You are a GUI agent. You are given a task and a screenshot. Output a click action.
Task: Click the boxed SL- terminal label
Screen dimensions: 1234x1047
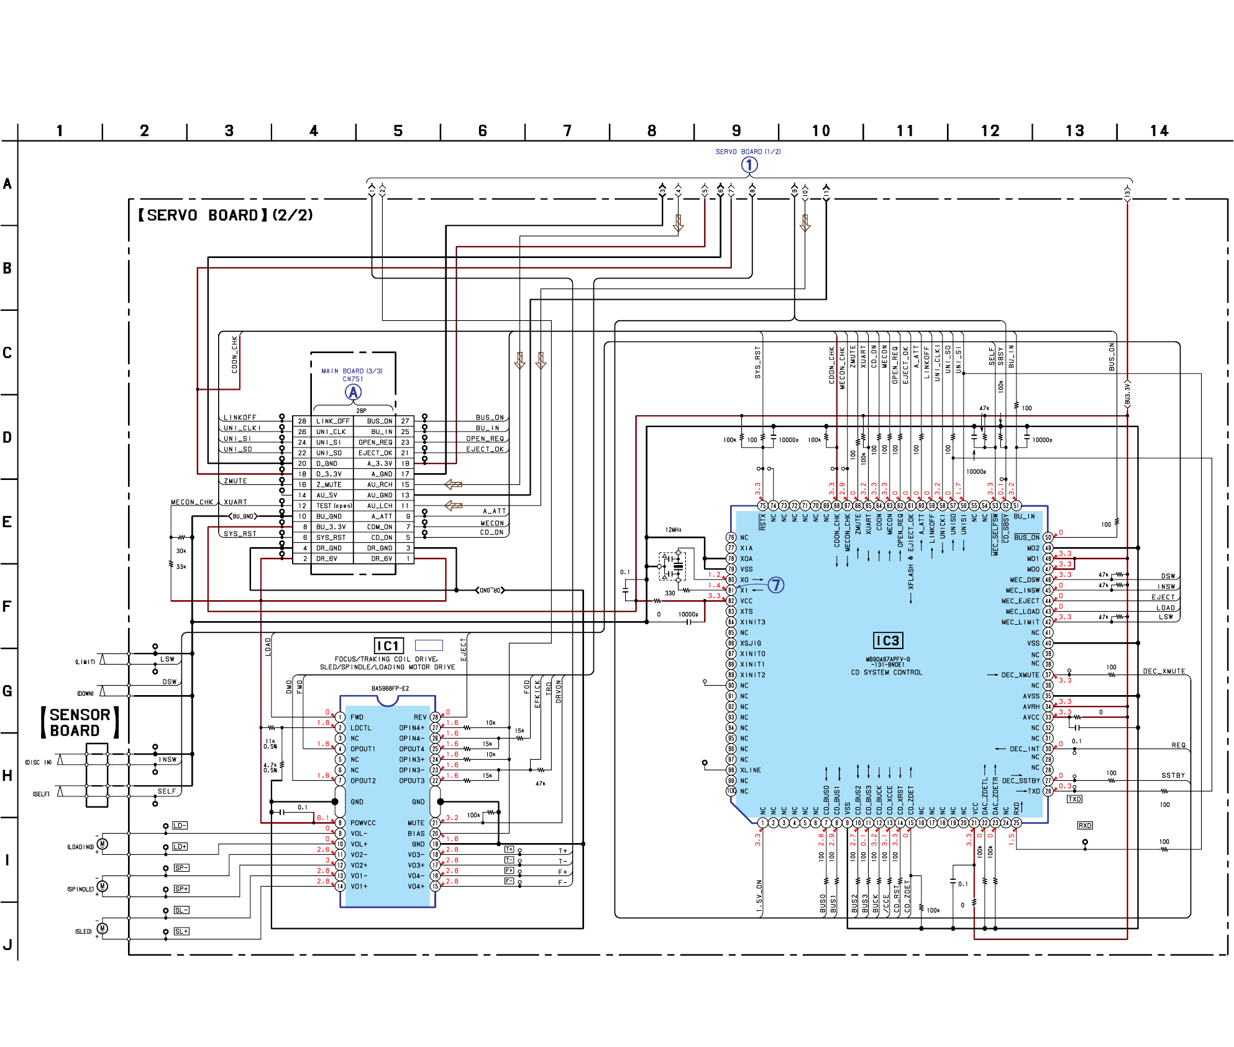[x=181, y=910]
